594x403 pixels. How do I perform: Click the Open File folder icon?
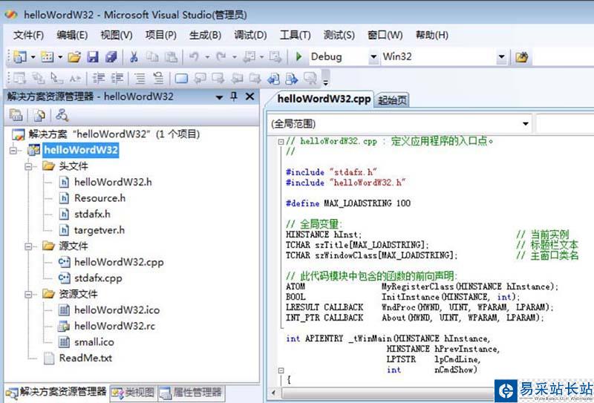coord(74,57)
